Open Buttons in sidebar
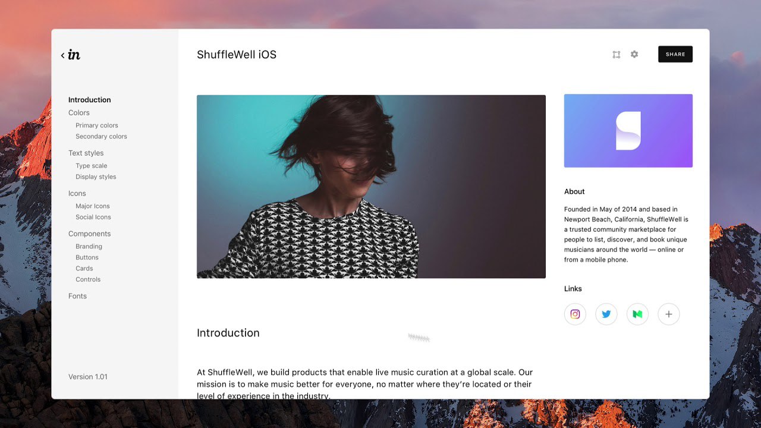 click(x=87, y=257)
